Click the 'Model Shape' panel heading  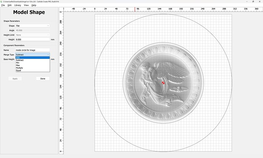click(x=29, y=12)
